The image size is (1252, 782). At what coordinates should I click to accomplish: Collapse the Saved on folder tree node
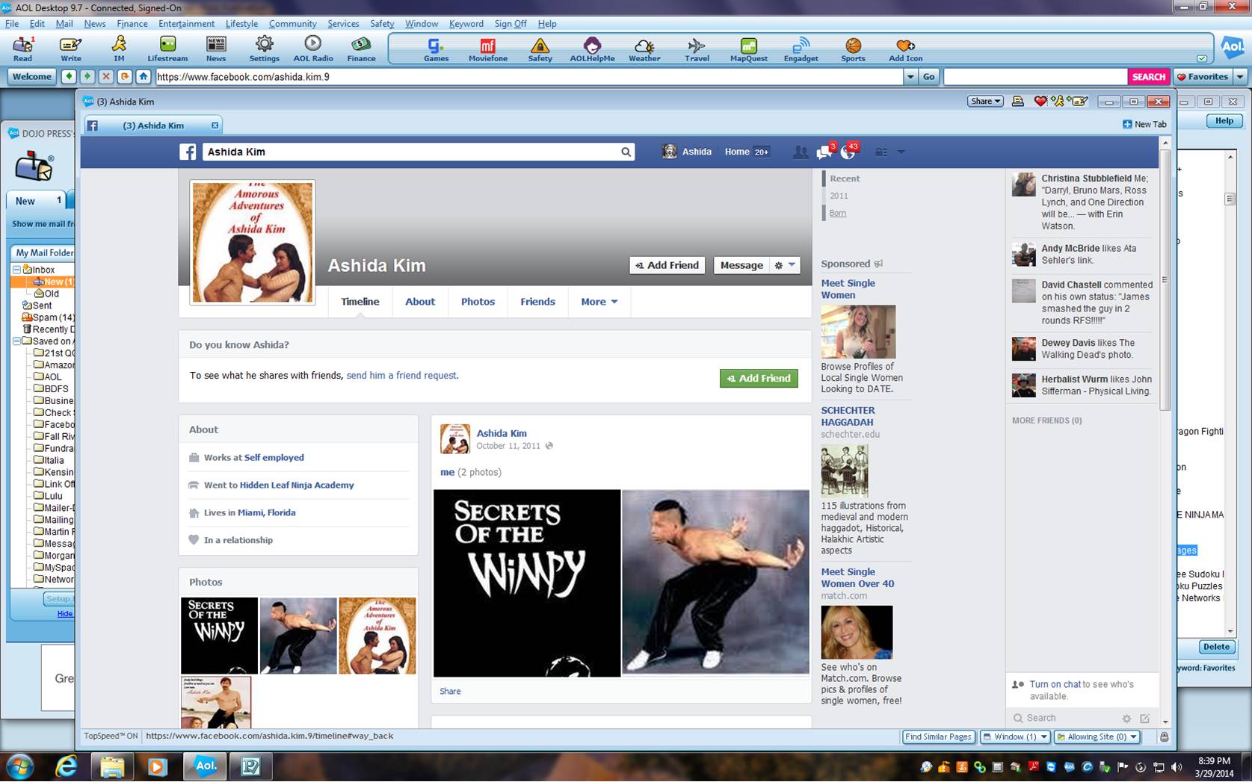tap(16, 341)
